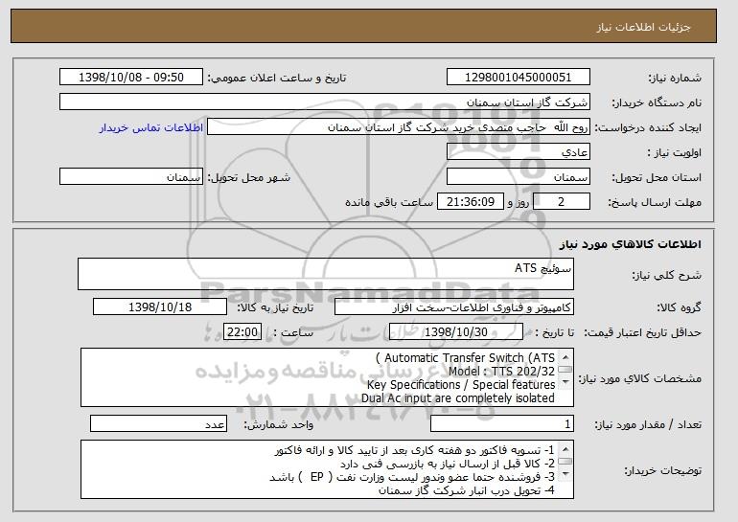
Task: Click the label نام دستگاه خریدار
Action: pyautogui.click(x=657, y=102)
